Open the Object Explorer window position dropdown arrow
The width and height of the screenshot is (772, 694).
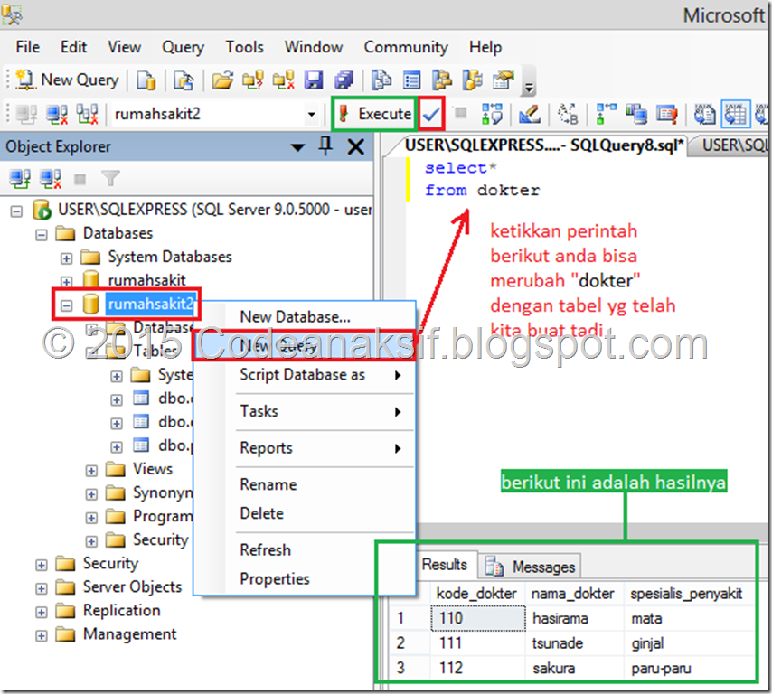click(297, 147)
